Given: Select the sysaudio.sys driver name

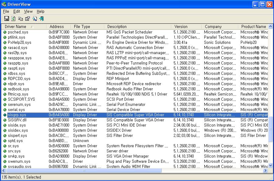Looking at the screenshot, I should click(19, 166).
